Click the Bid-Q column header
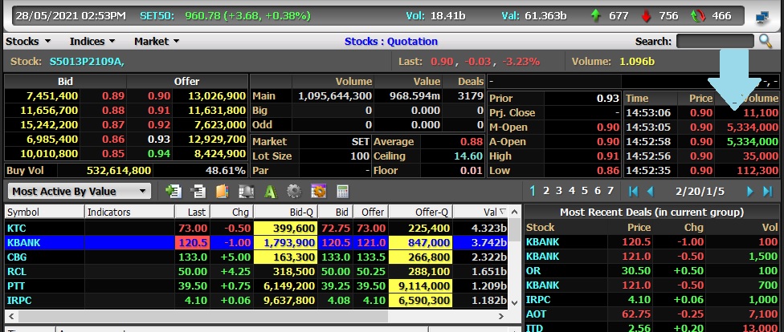This screenshot has width=784, height=332. pos(285,213)
